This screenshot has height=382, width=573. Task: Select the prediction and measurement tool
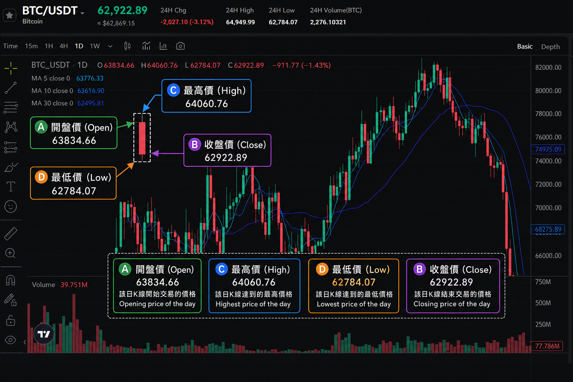click(10, 147)
